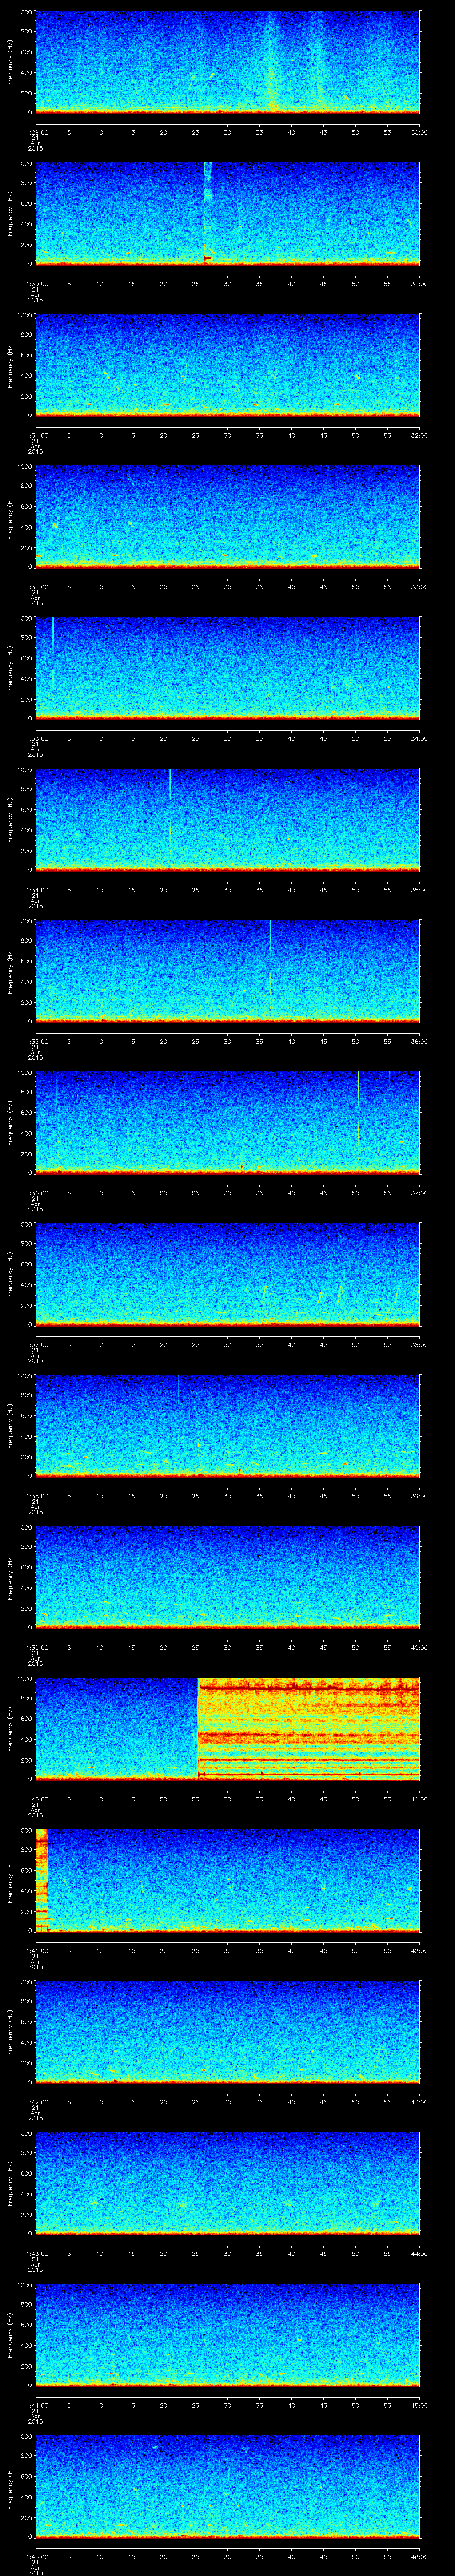Select the '1:43:00' start time label

click(36, 2253)
